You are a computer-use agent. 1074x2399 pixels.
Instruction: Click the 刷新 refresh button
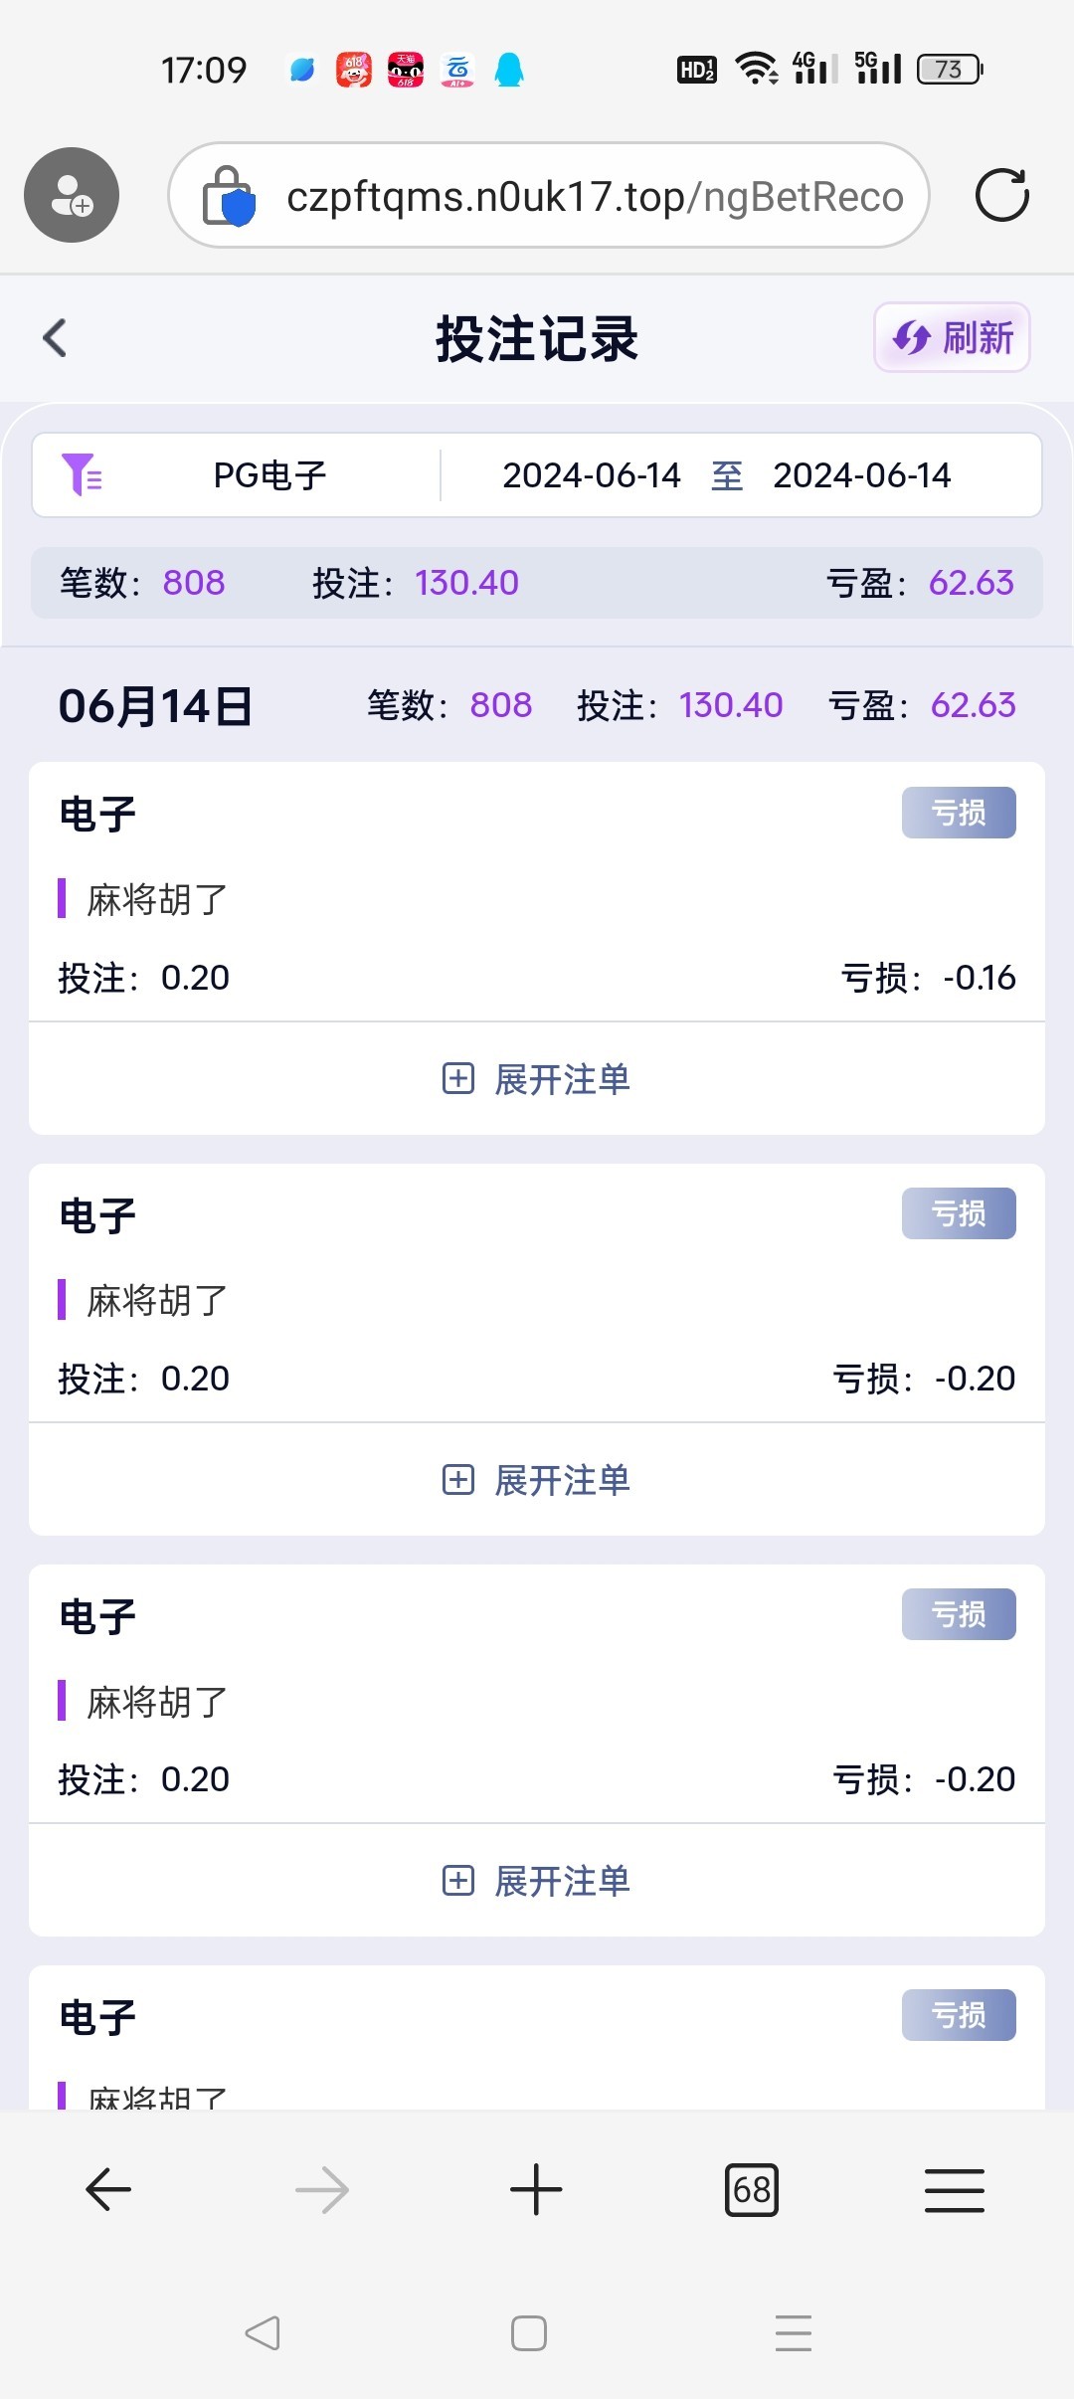click(x=952, y=338)
